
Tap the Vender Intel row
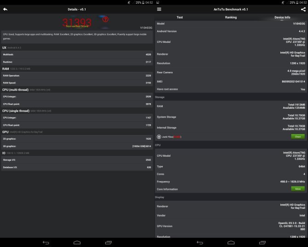tap(231, 215)
